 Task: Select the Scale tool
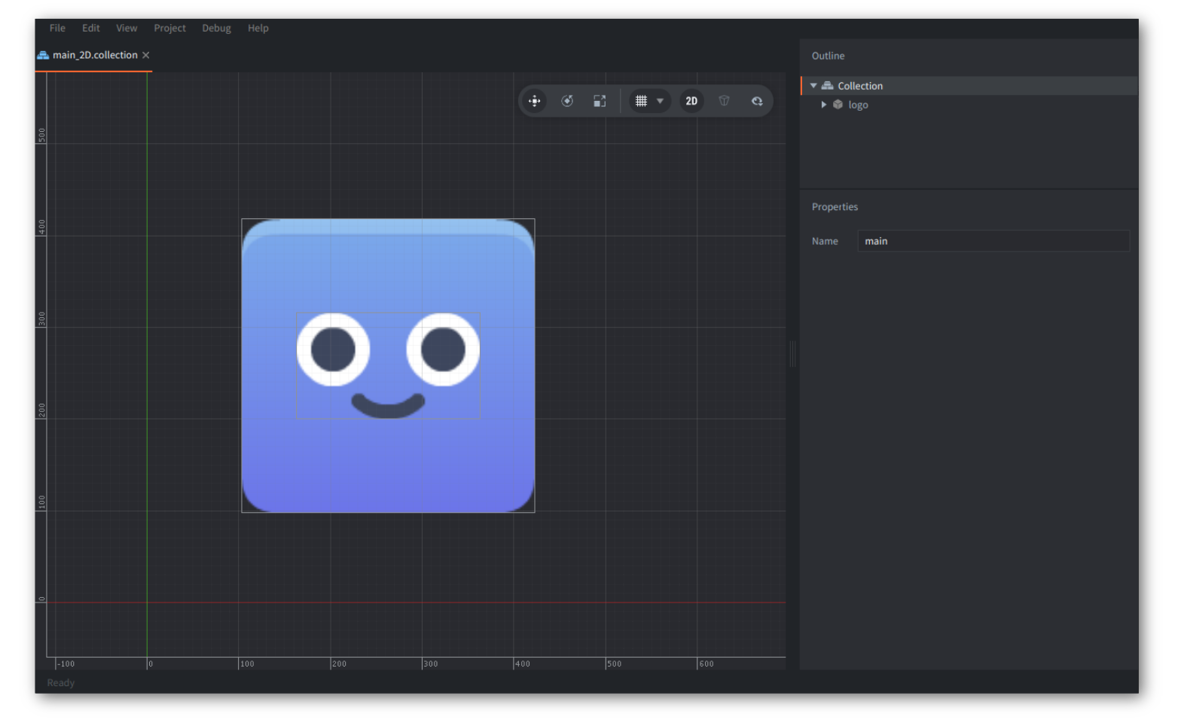[600, 101]
